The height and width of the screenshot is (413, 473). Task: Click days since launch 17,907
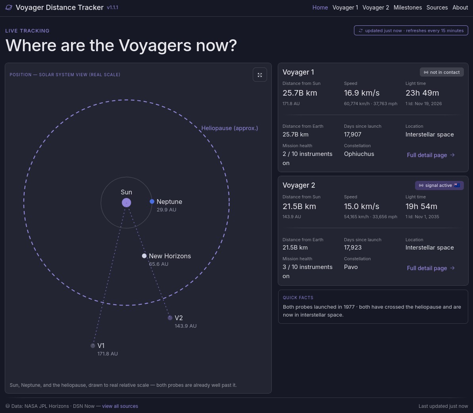[x=353, y=134]
